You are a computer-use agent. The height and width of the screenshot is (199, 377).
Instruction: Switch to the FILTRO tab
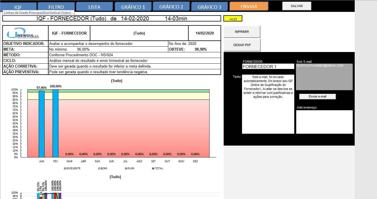tap(56, 7)
